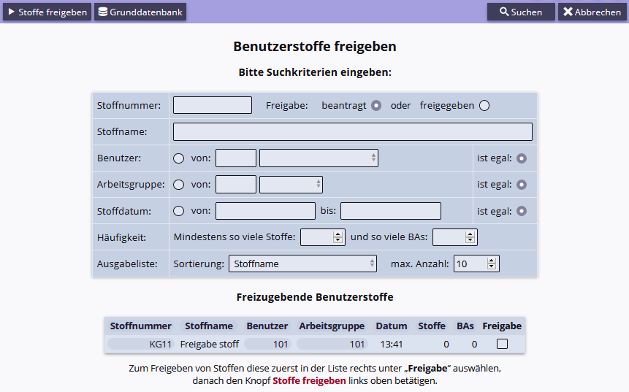This screenshot has width=629, height=392.
Task: Cancel with the Abbrechen button
Action: (x=592, y=12)
